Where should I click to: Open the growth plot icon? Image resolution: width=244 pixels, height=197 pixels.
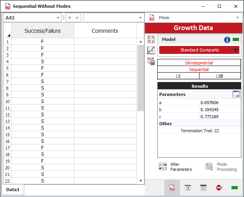151,50
